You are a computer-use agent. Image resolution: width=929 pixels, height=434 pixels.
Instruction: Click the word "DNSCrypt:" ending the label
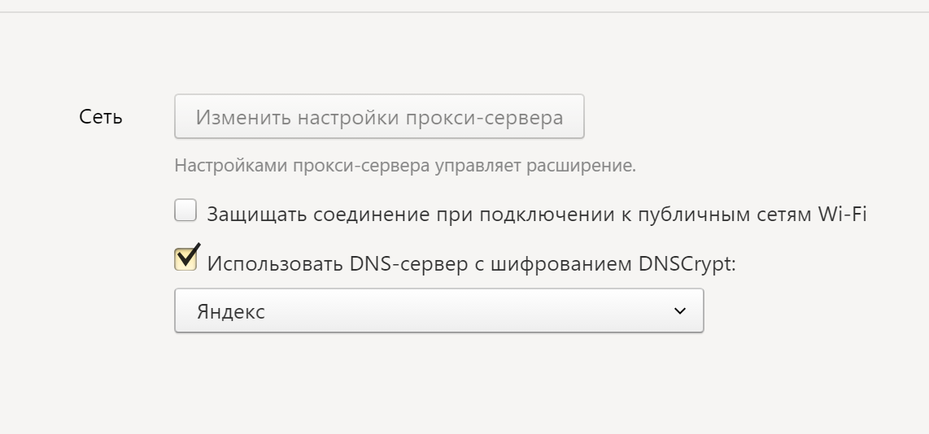tap(689, 263)
